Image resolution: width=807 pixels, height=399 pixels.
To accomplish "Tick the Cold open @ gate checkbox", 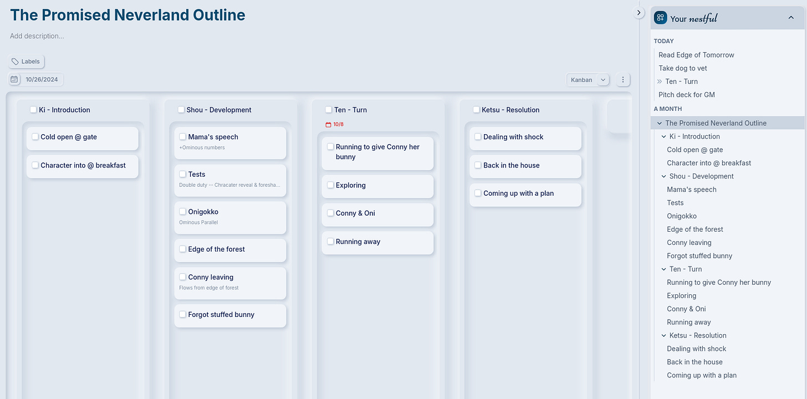I will pyautogui.click(x=35, y=137).
